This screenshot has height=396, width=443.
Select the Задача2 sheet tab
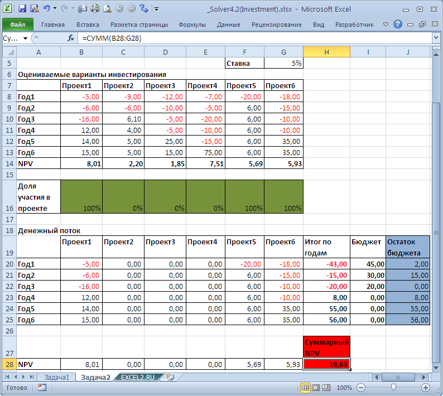point(95,377)
